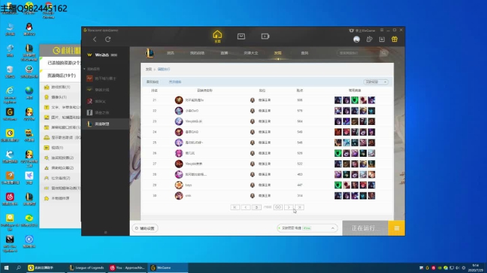Open 本地插件库 in streaming assistant list
Image resolution: width=487 pixels, height=273 pixels.
(60, 198)
